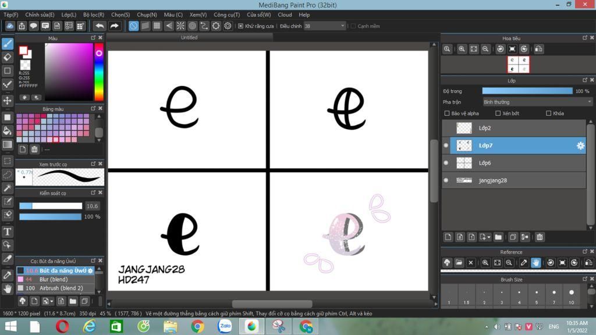The image size is (596, 335).
Task: Hide the Lớp6 layer visibility dot
Action: 446,163
